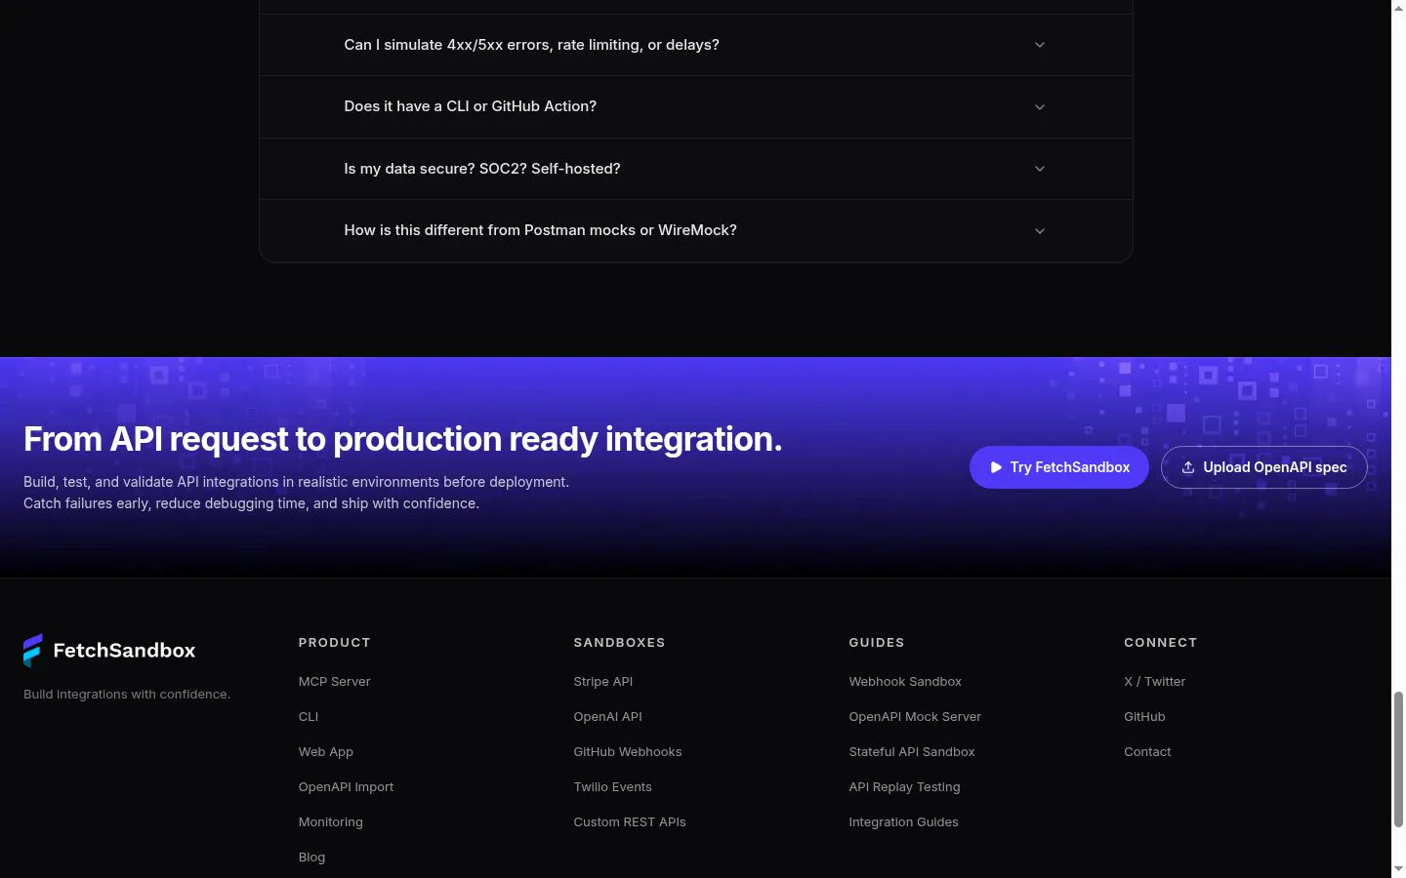This screenshot has width=1406, height=878.
Task: Open the OpenAPI Mock Server guide
Action: click(x=915, y=717)
